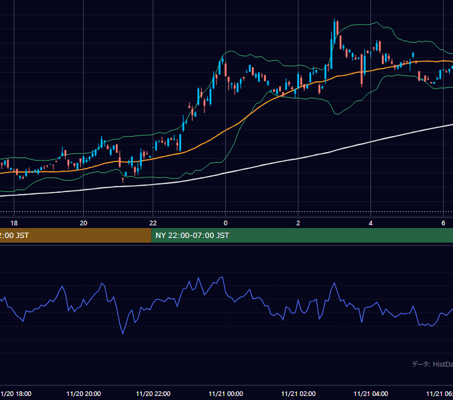The image size is (453, 400).
Task: Click the hour label 6 on time axis
Action: [x=443, y=223]
